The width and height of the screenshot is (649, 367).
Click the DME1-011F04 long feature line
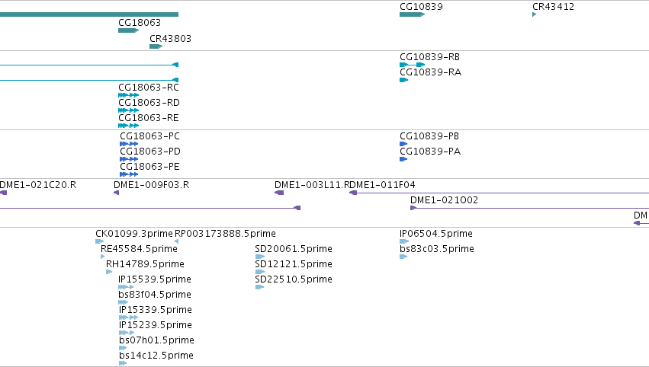(500, 193)
